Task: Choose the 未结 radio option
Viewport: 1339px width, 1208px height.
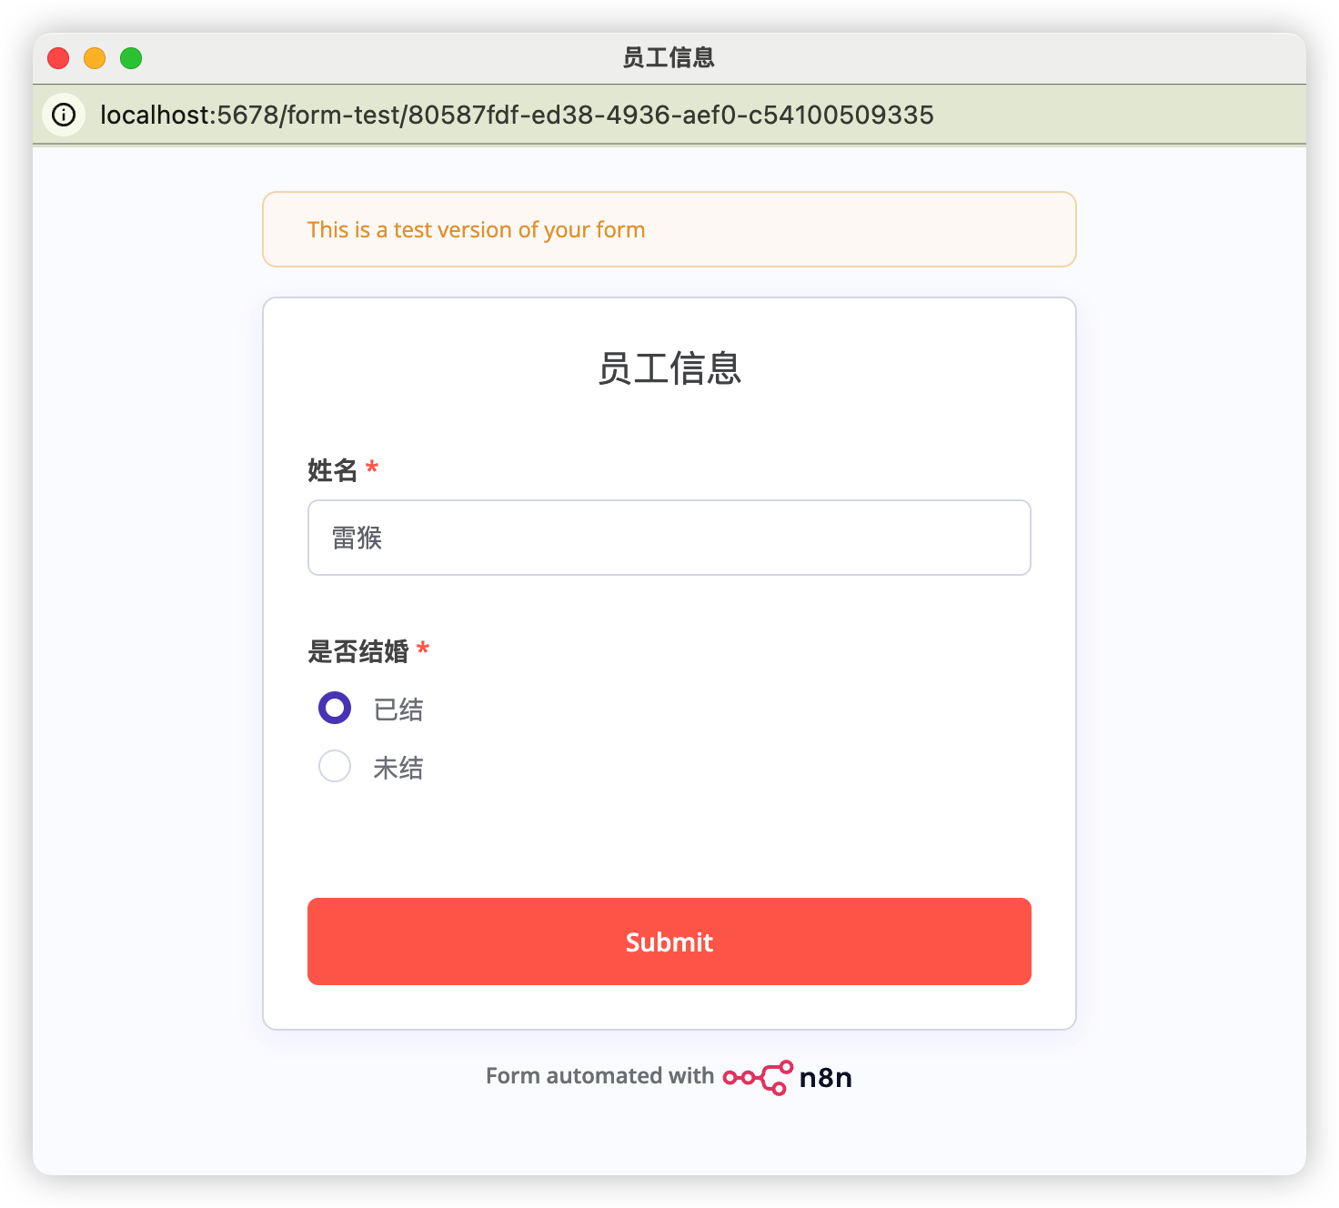Action: [x=335, y=766]
